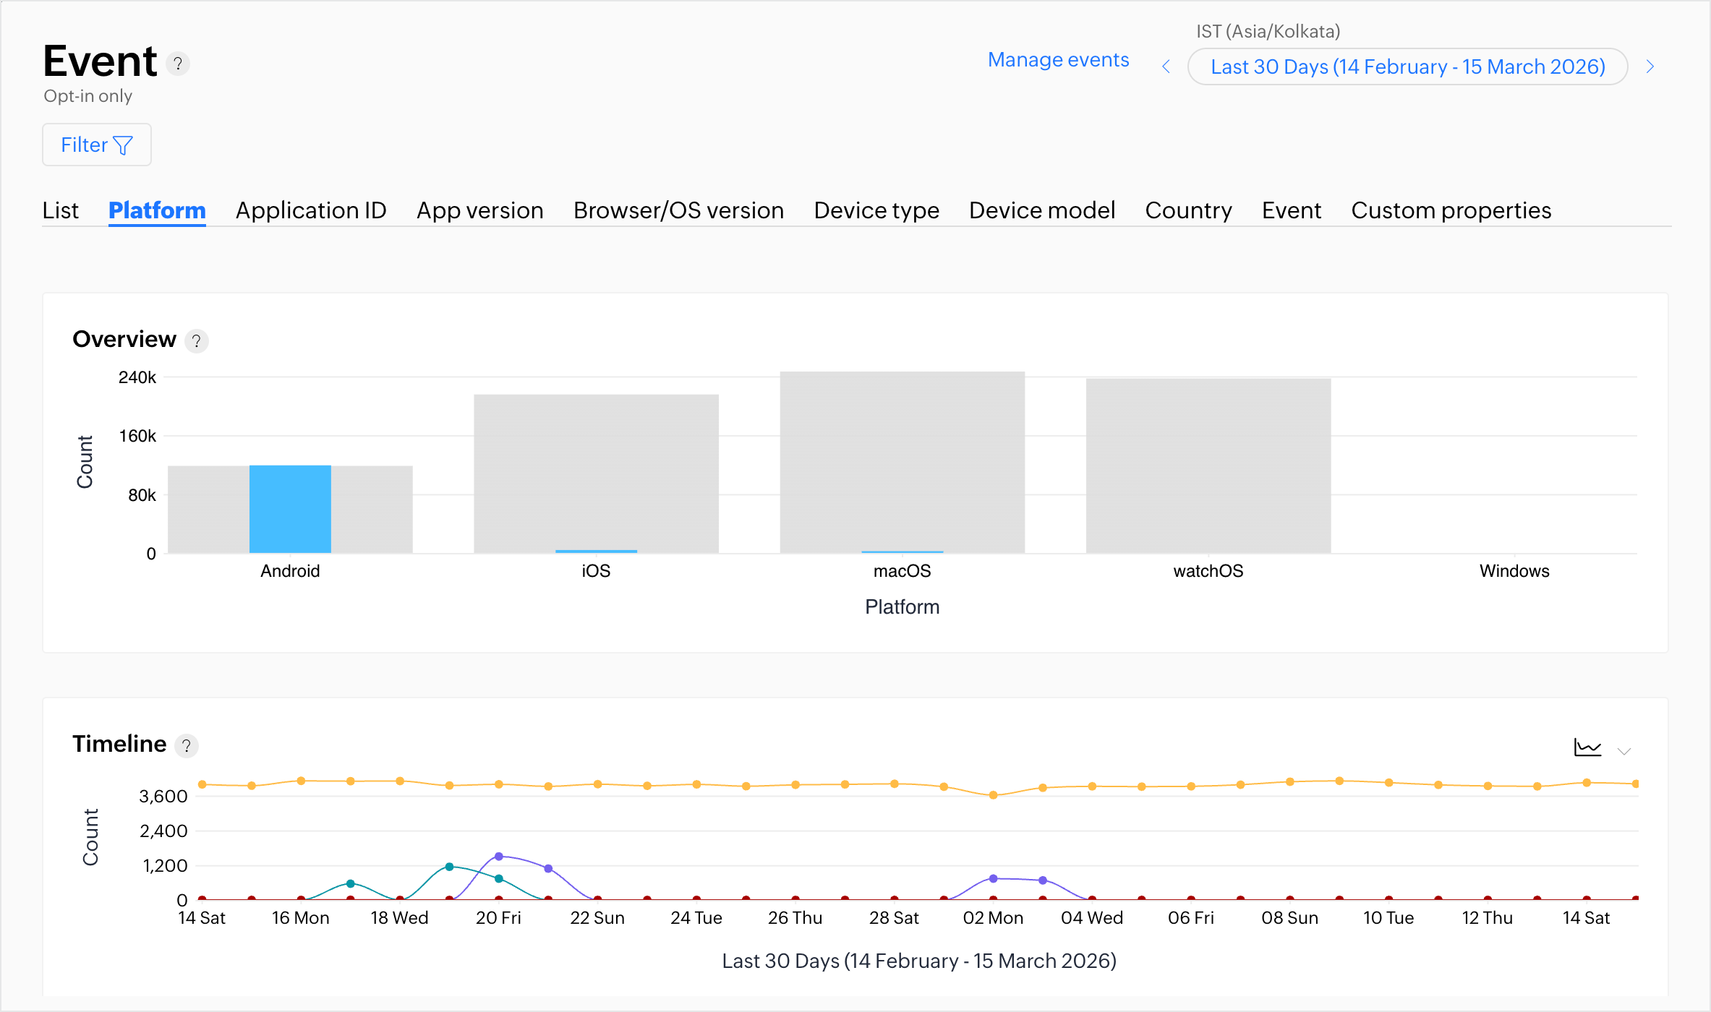
Task: Click the Manage events link
Action: coord(1058,60)
